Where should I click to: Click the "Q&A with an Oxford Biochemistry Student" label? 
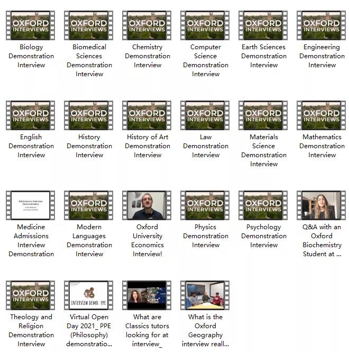pyautogui.click(x=322, y=240)
